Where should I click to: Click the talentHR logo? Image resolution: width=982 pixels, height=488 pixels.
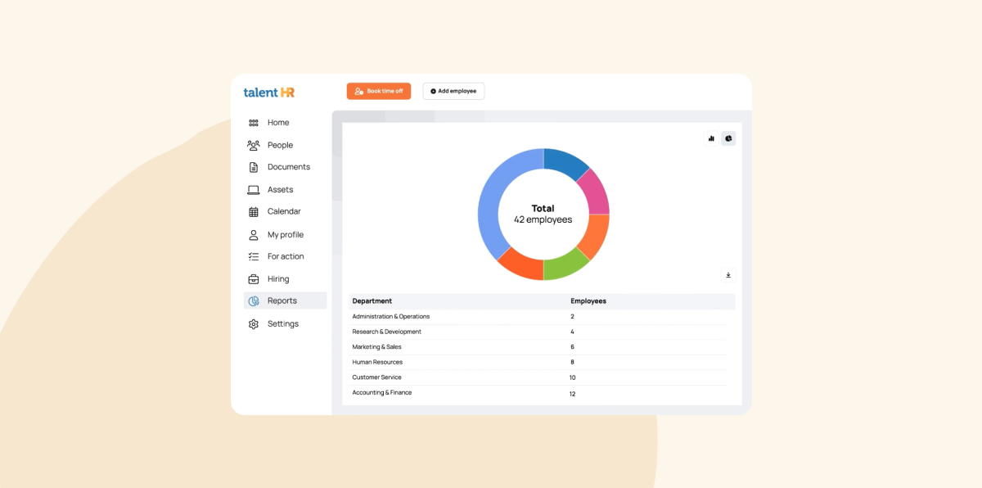click(268, 93)
